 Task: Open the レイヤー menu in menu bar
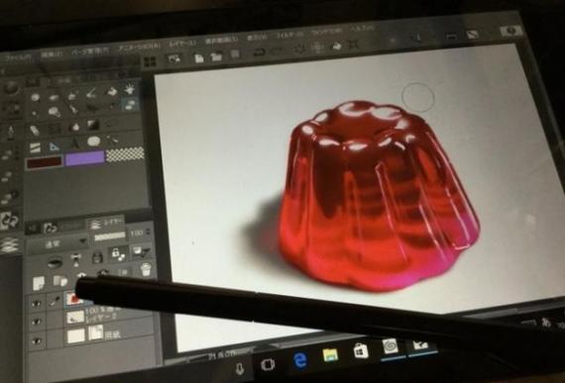(x=183, y=44)
